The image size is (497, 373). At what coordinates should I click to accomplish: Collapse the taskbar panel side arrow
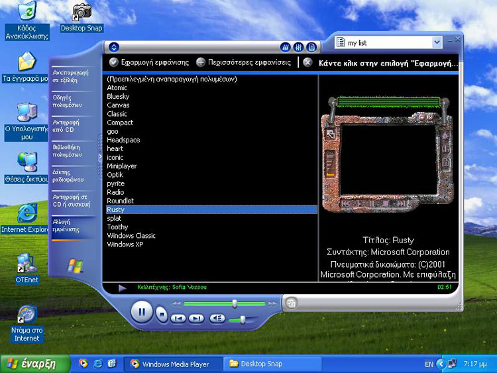pyautogui.click(x=100, y=156)
